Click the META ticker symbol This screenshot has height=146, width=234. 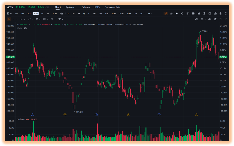(x=10, y=7)
